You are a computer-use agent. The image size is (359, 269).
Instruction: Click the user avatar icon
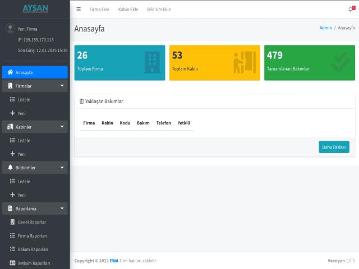pos(10,29)
